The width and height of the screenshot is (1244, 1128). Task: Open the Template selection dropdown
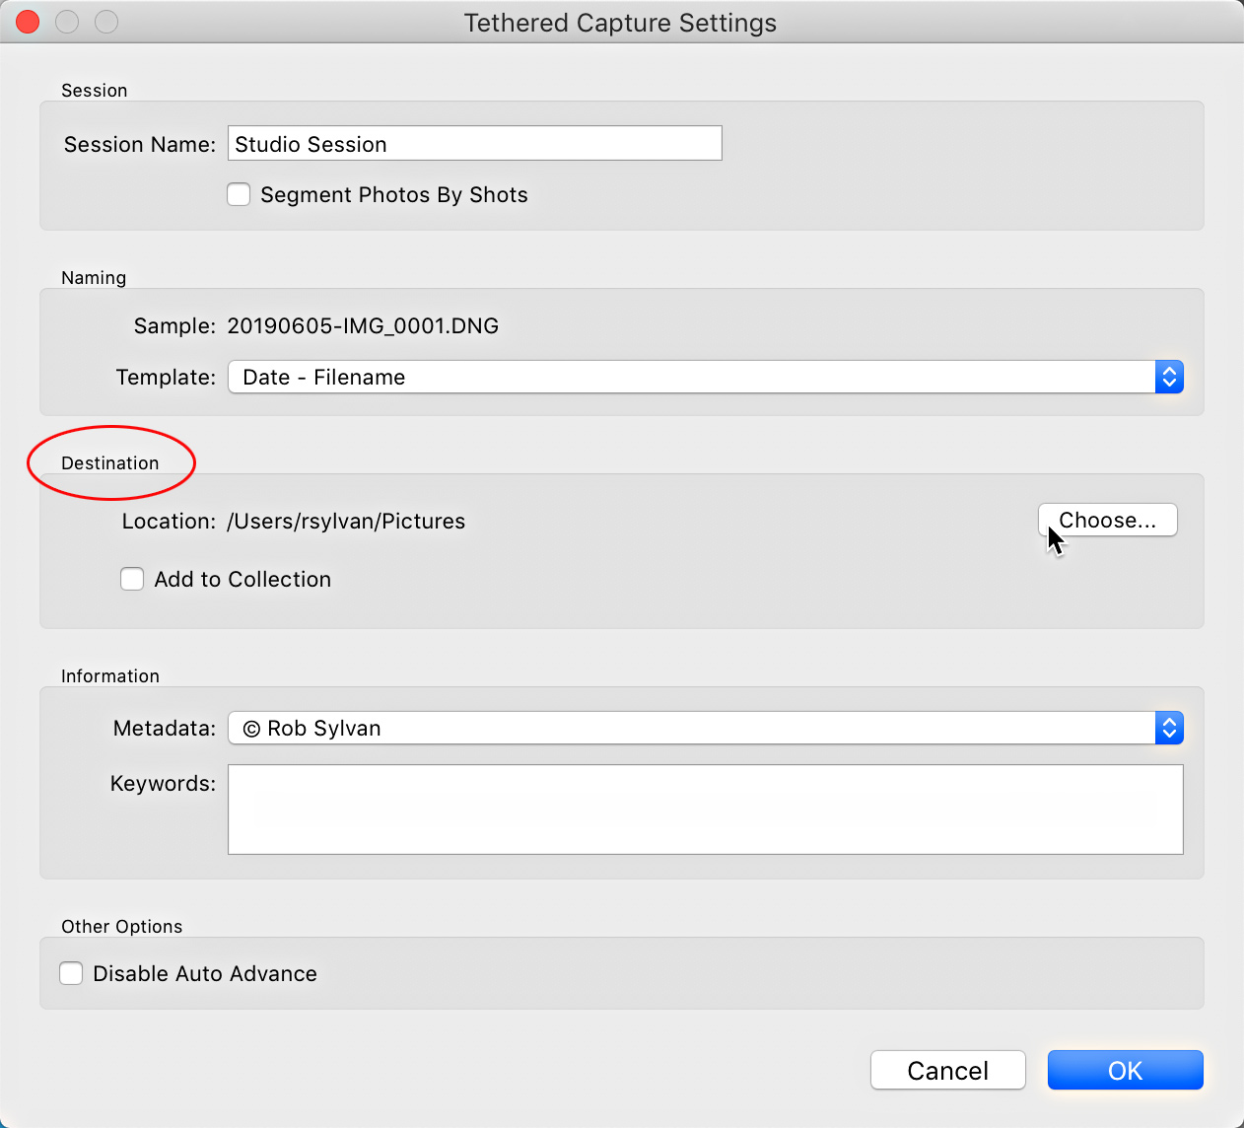click(x=690, y=377)
